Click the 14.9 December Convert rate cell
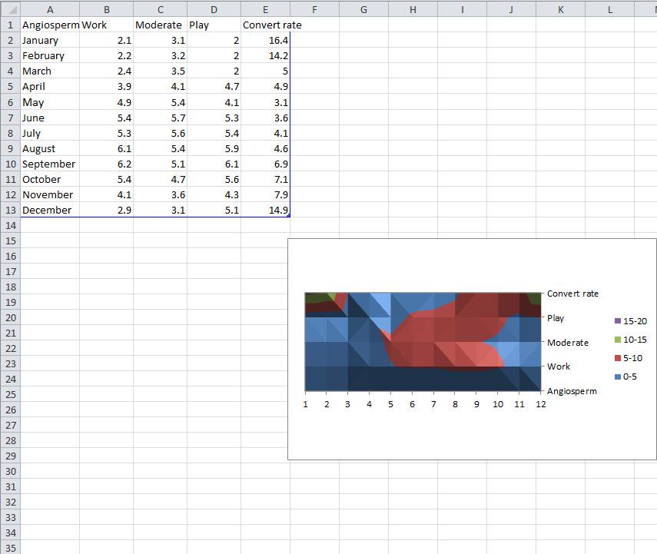 coord(265,210)
